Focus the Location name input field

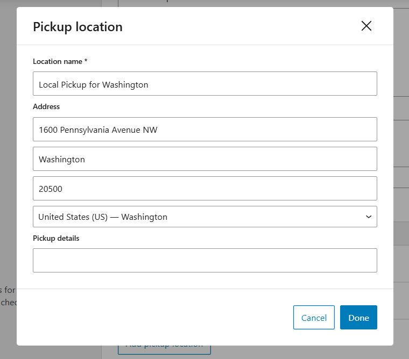[x=204, y=84]
